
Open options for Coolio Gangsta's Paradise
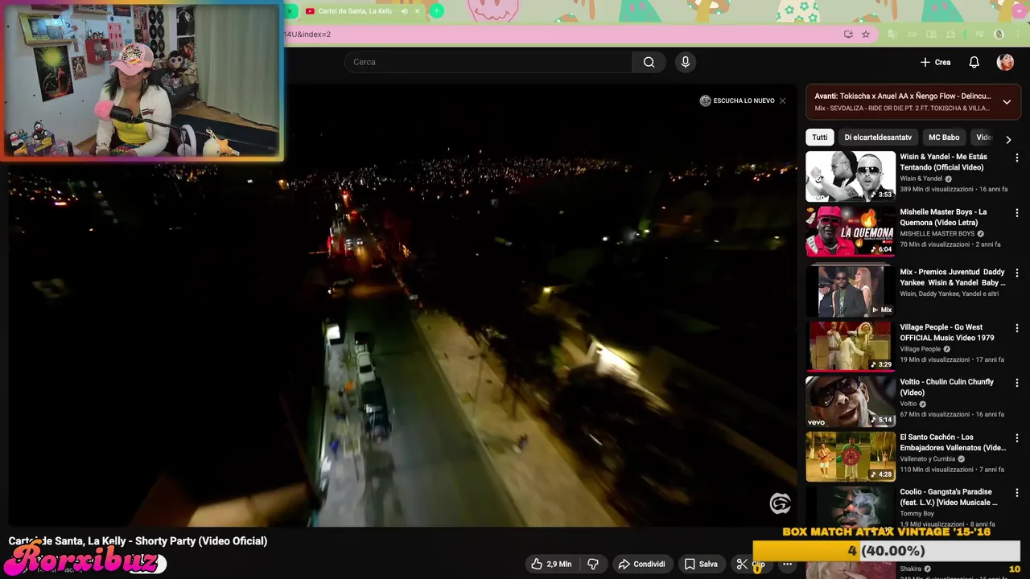pos(1017,493)
